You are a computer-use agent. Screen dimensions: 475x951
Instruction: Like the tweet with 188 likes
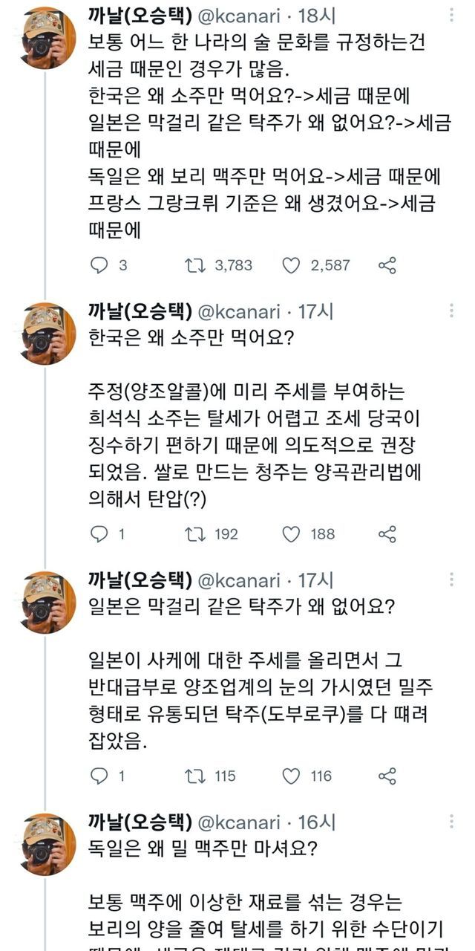292,533
